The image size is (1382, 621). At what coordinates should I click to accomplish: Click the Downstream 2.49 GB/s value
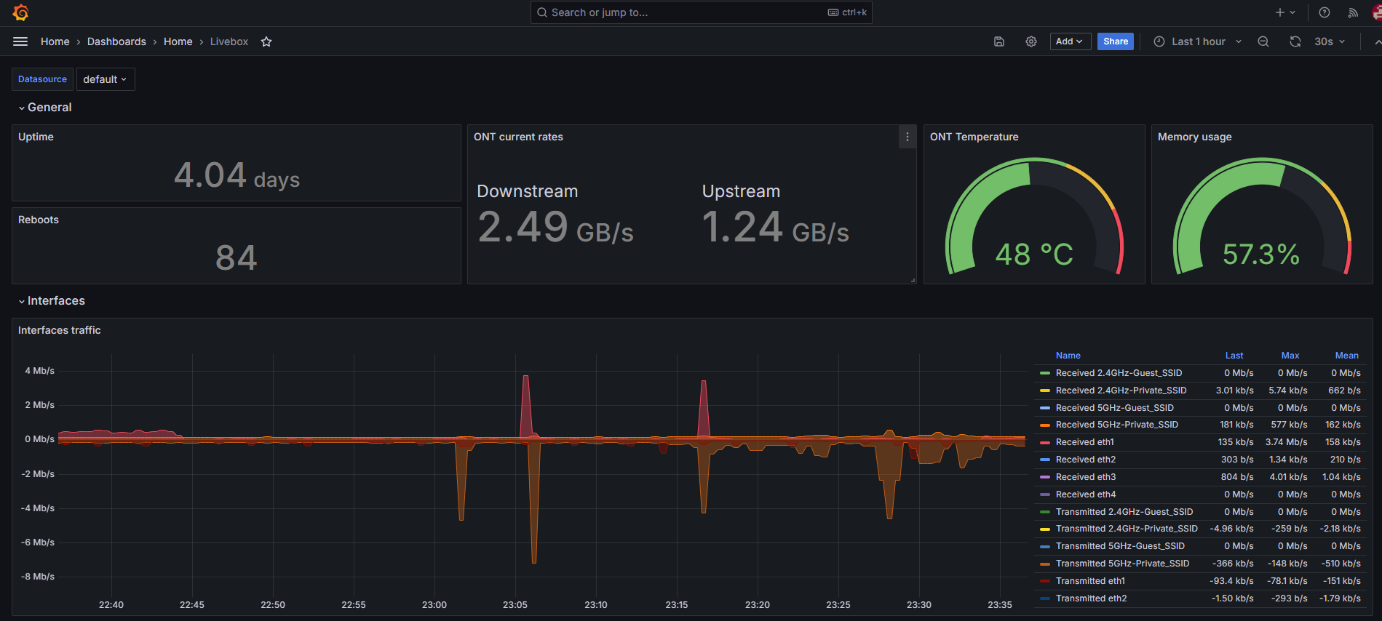point(555,227)
